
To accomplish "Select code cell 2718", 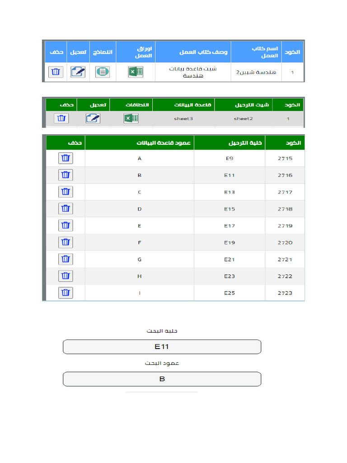I will coord(285,209).
